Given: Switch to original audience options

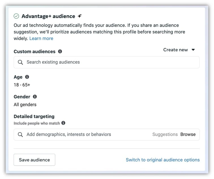Looking at the screenshot, I should coord(163,160).
